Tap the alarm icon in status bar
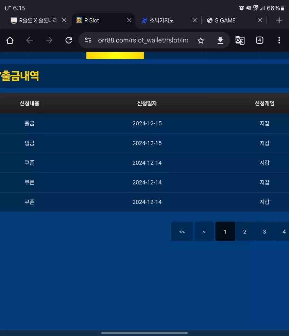 coord(241,8)
